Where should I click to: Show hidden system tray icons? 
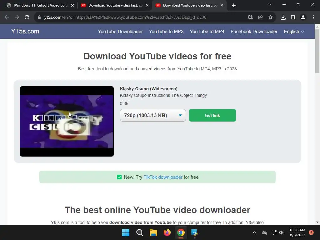coord(254,232)
